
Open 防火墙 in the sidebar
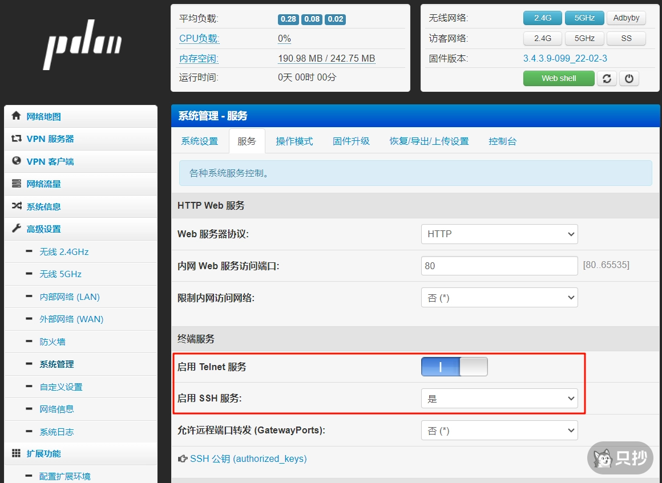click(x=53, y=342)
